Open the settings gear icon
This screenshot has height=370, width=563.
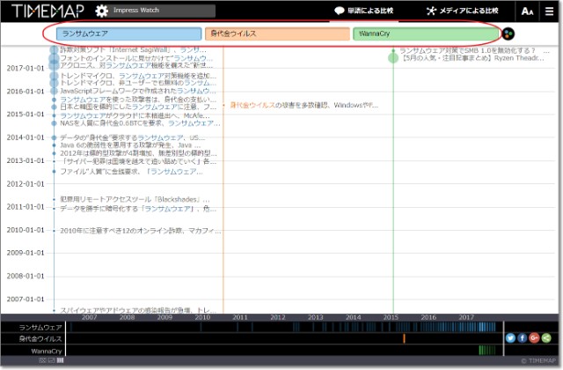click(102, 11)
